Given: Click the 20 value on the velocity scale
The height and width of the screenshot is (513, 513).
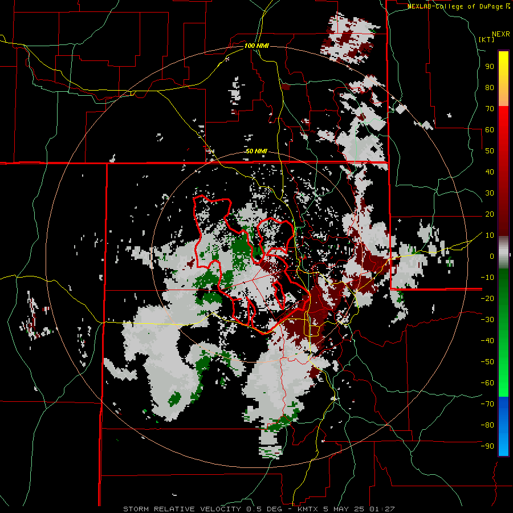Looking at the screenshot, I should tap(490, 214).
